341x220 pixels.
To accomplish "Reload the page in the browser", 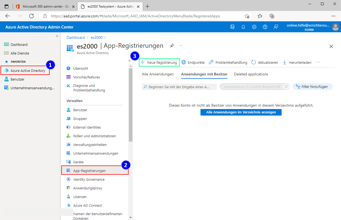I will point(31,16).
